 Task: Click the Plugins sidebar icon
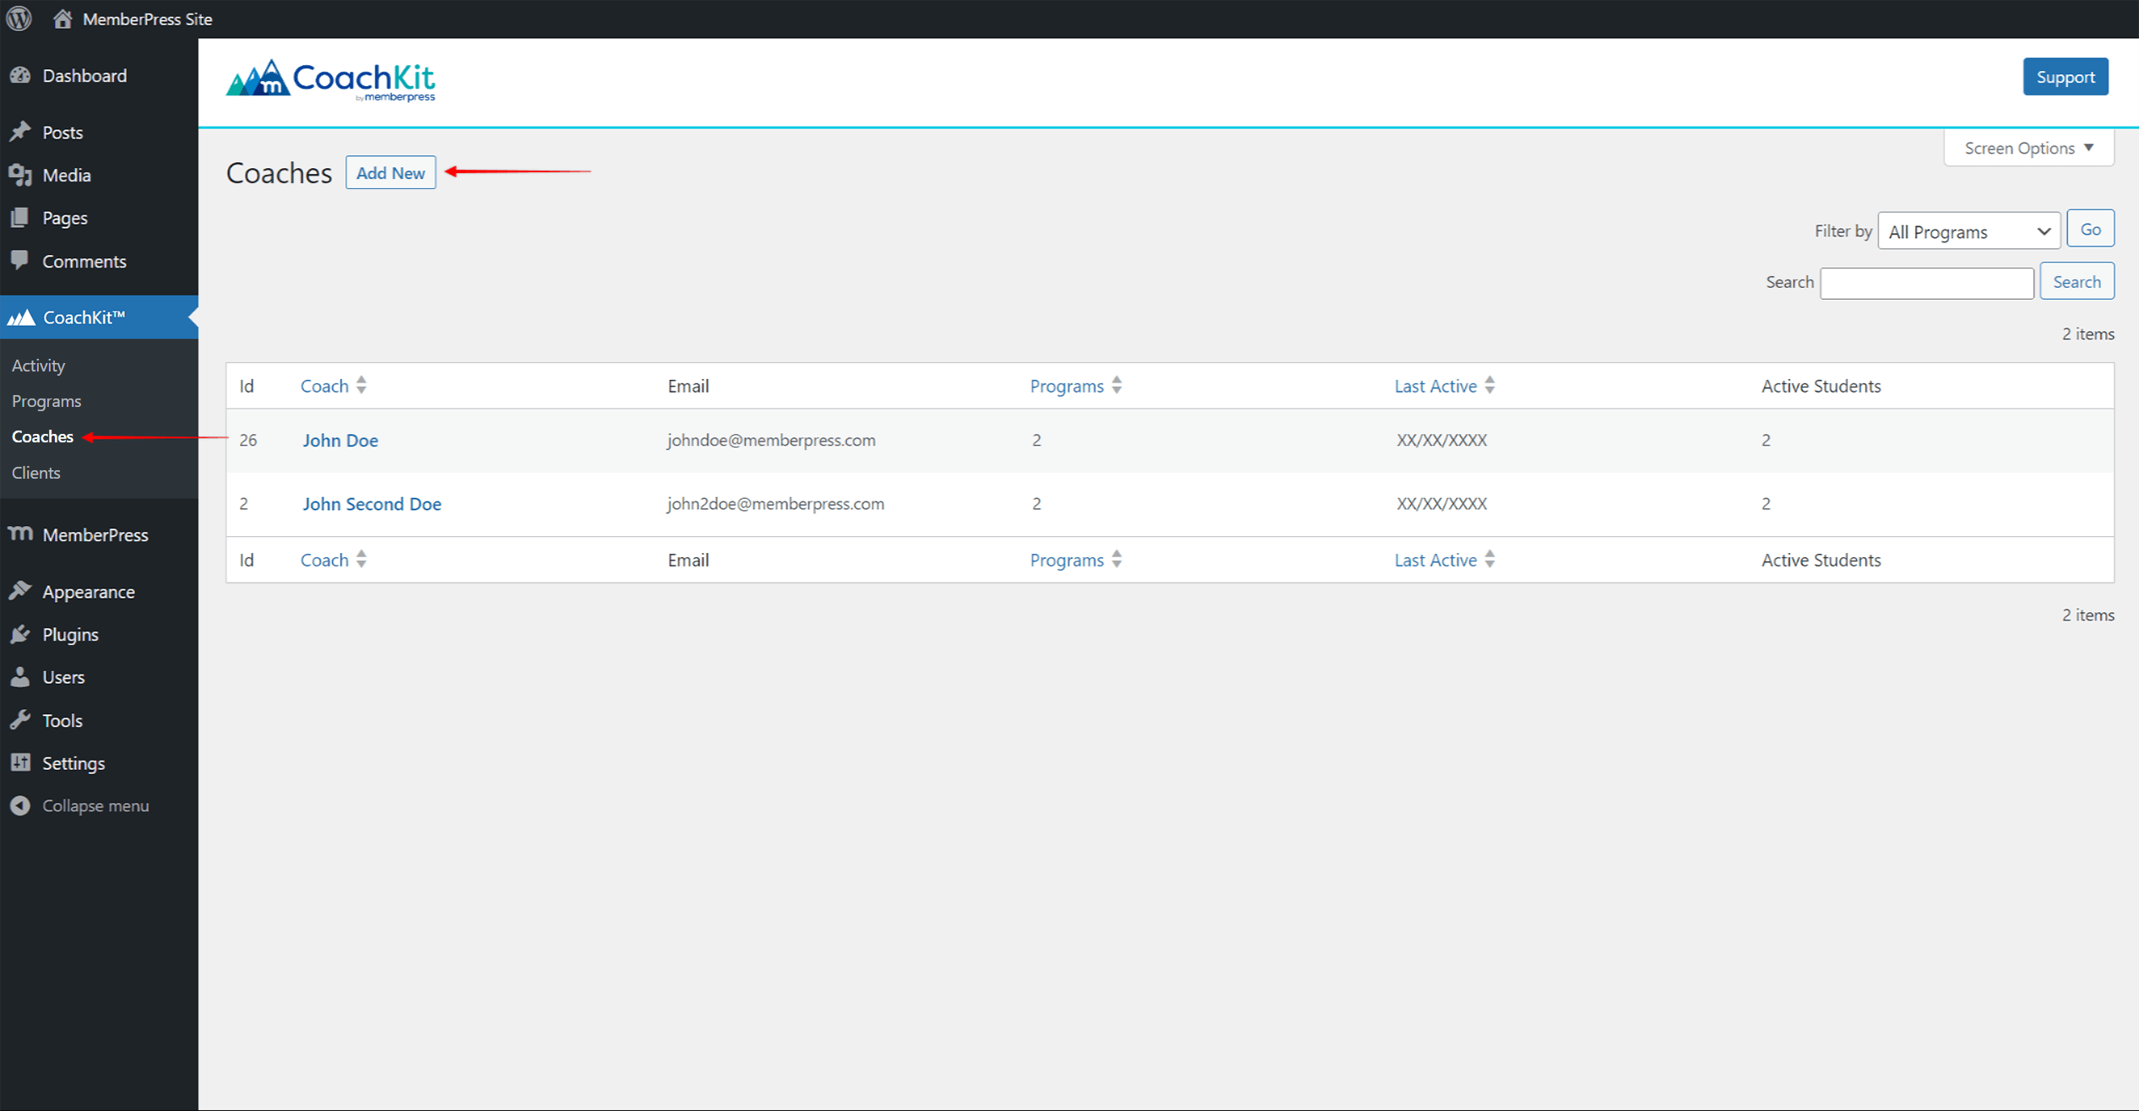coord(23,633)
